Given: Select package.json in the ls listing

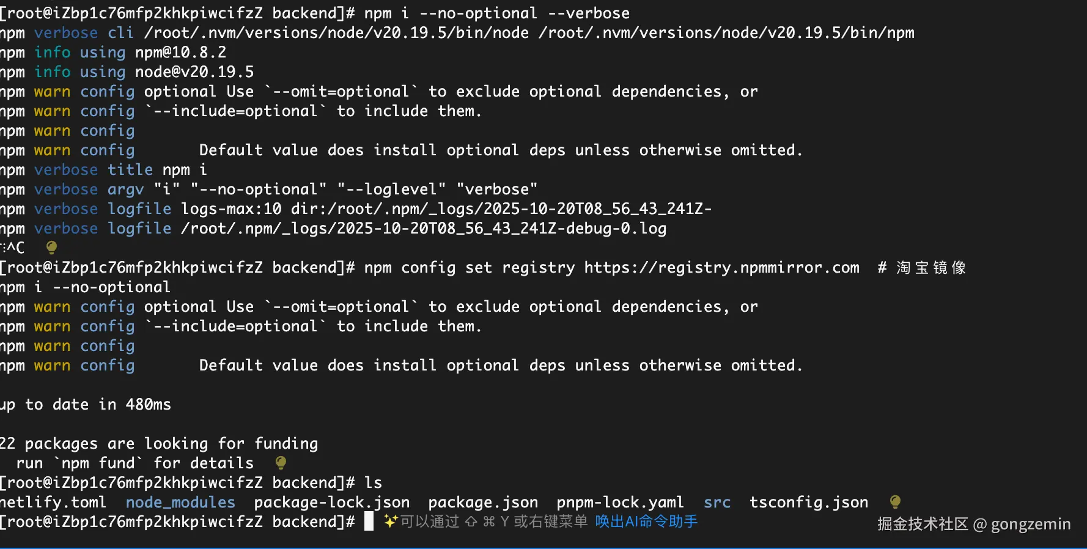Looking at the screenshot, I should pos(483,503).
